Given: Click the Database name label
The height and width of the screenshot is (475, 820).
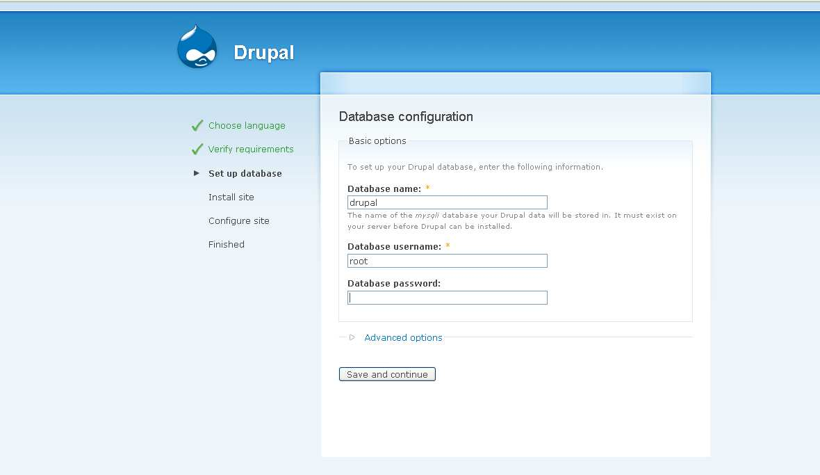Looking at the screenshot, I should click(384, 189).
